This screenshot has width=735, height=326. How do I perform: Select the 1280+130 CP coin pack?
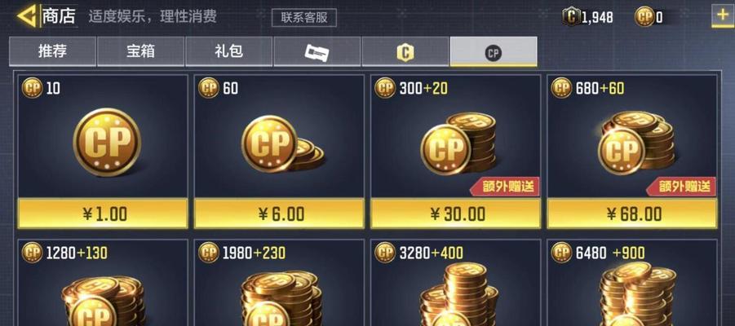tap(103, 283)
